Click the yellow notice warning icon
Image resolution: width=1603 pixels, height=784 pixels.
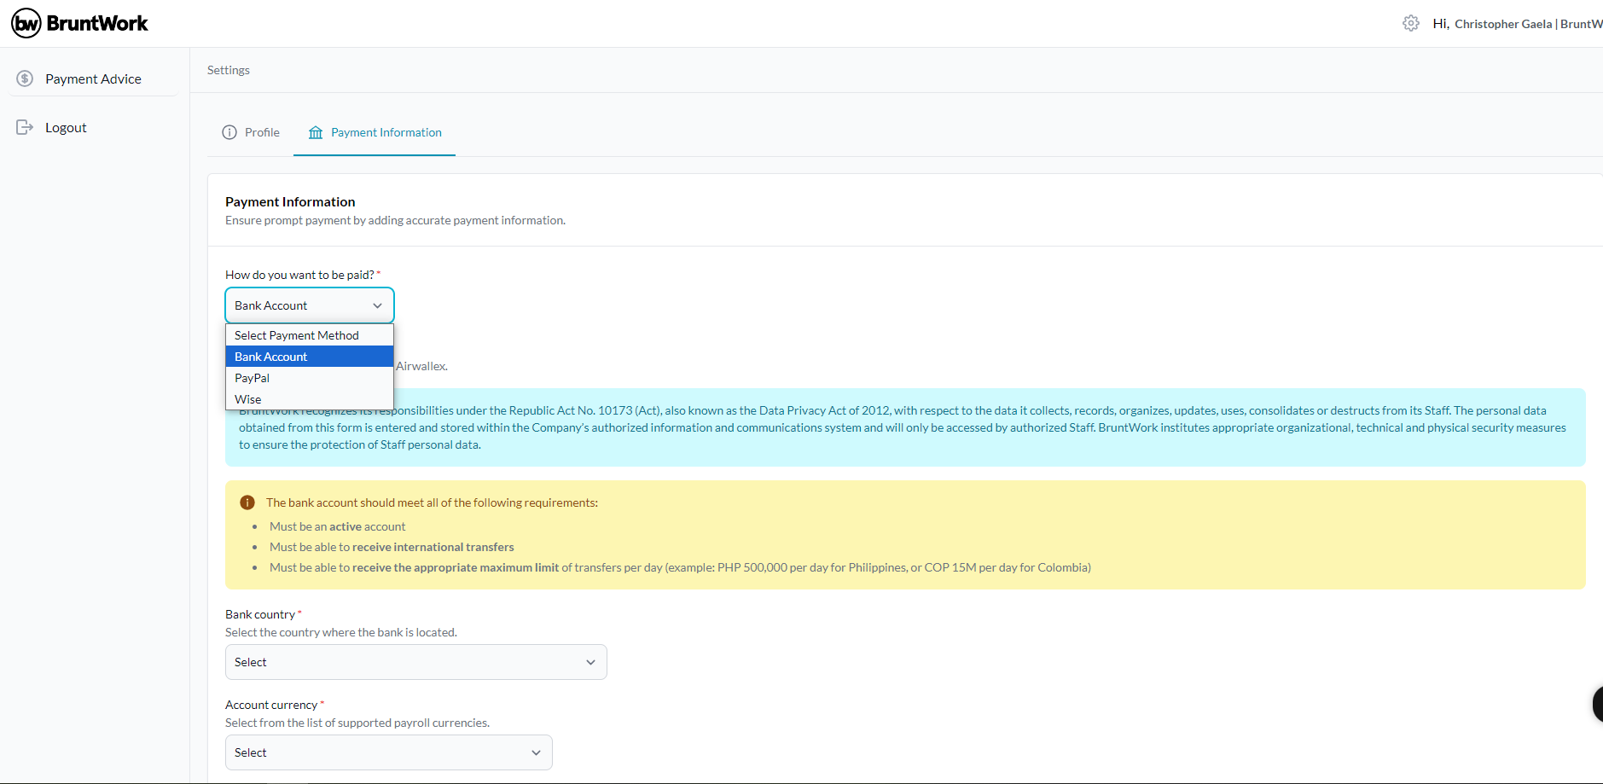(x=247, y=502)
